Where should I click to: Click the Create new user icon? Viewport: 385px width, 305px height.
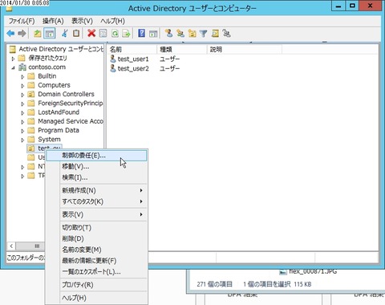(168, 34)
